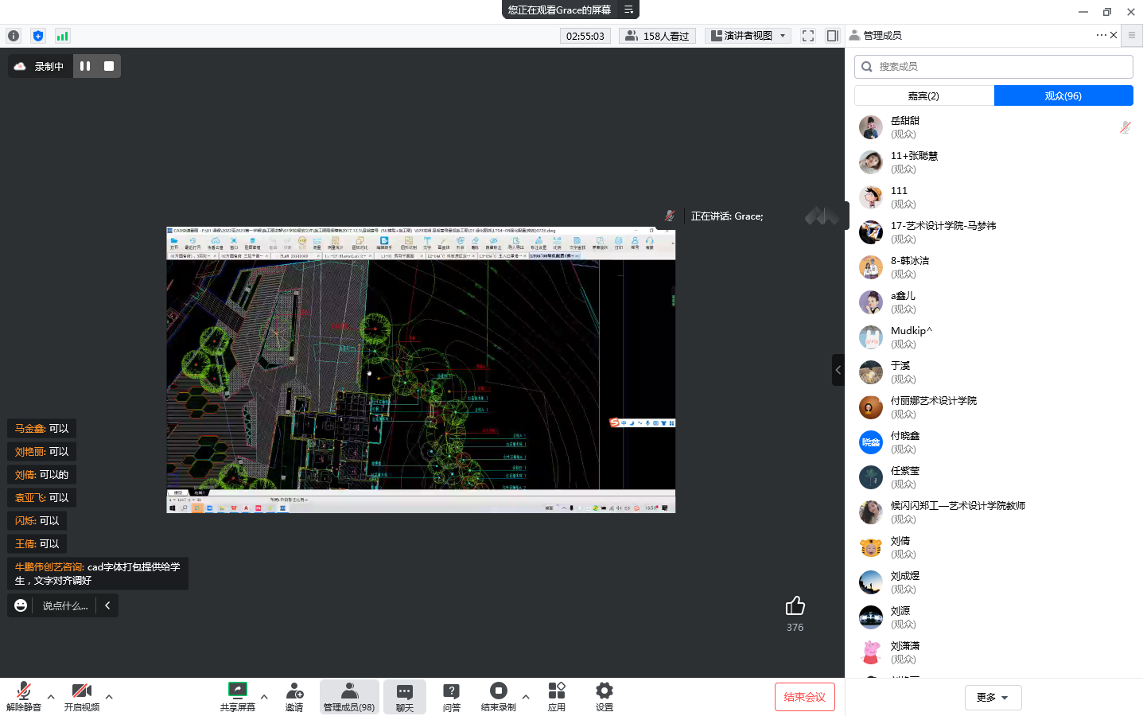Image resolution: width=1143 pixels, height=716 pixels.
Task: Open the Apps (应用) icon
Action: 557,696
